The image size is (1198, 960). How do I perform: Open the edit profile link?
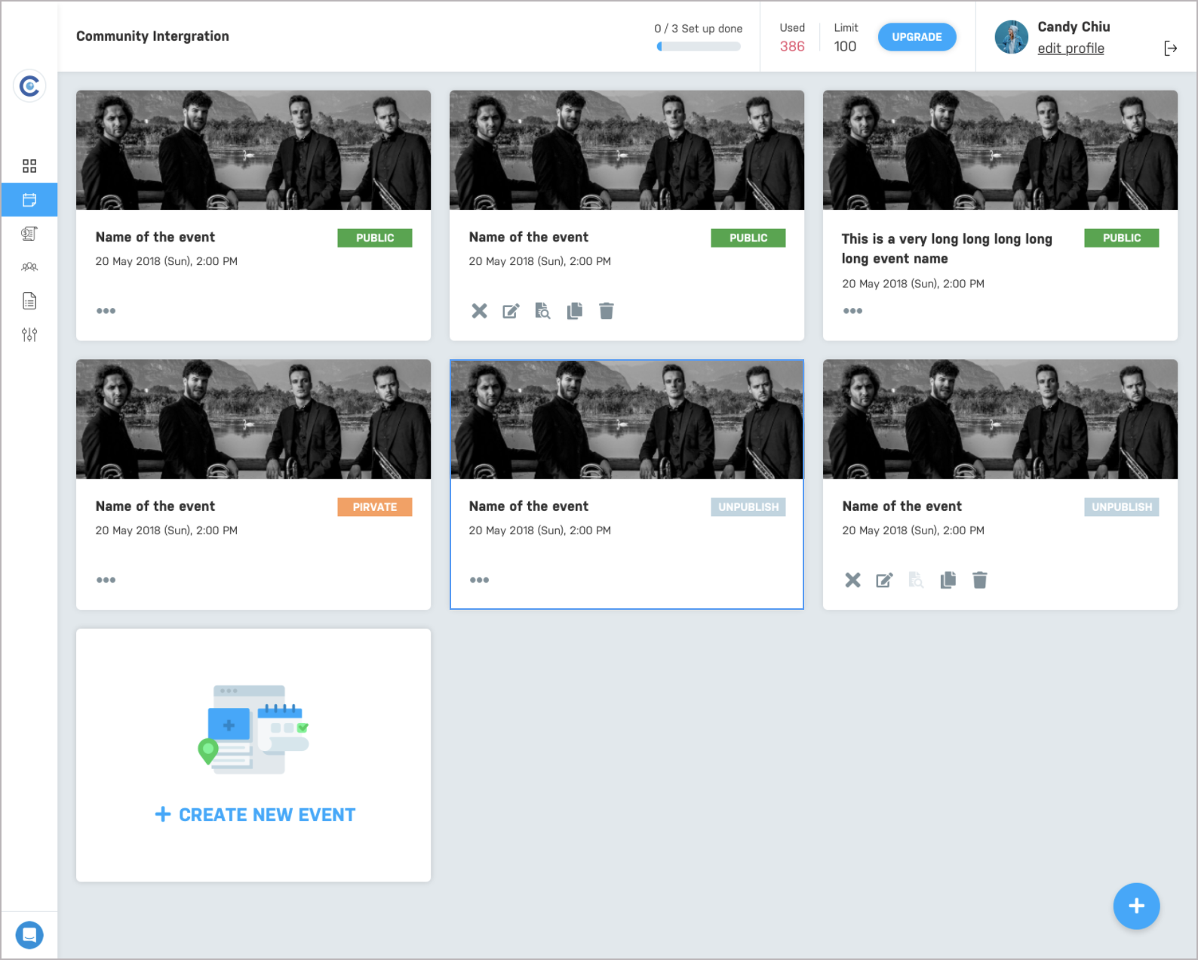pyautogui.click(x=1071, y=48)
